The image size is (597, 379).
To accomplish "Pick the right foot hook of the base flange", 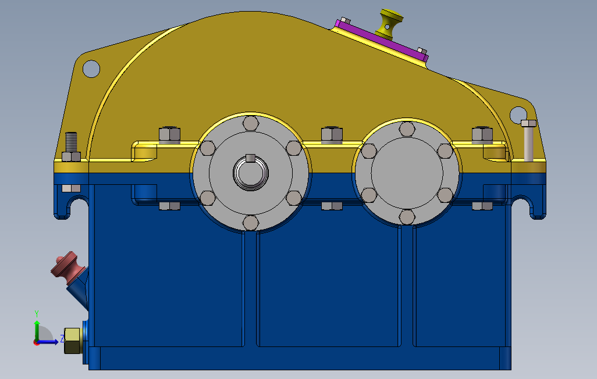I will click(530, 202).
